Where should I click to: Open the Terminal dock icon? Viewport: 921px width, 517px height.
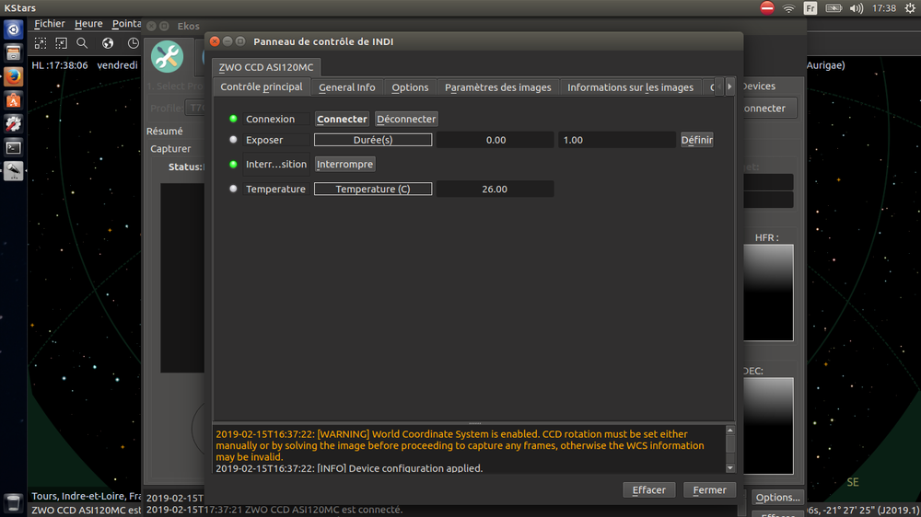pyautogui.click(x=13, y=147)
